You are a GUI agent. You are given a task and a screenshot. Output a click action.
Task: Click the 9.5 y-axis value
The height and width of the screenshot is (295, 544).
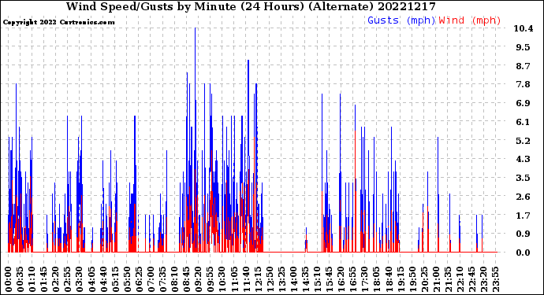pyautogui.click(x=524, y=47)
